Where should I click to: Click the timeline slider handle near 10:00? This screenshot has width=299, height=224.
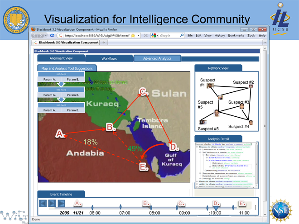[x=216, y=208]
